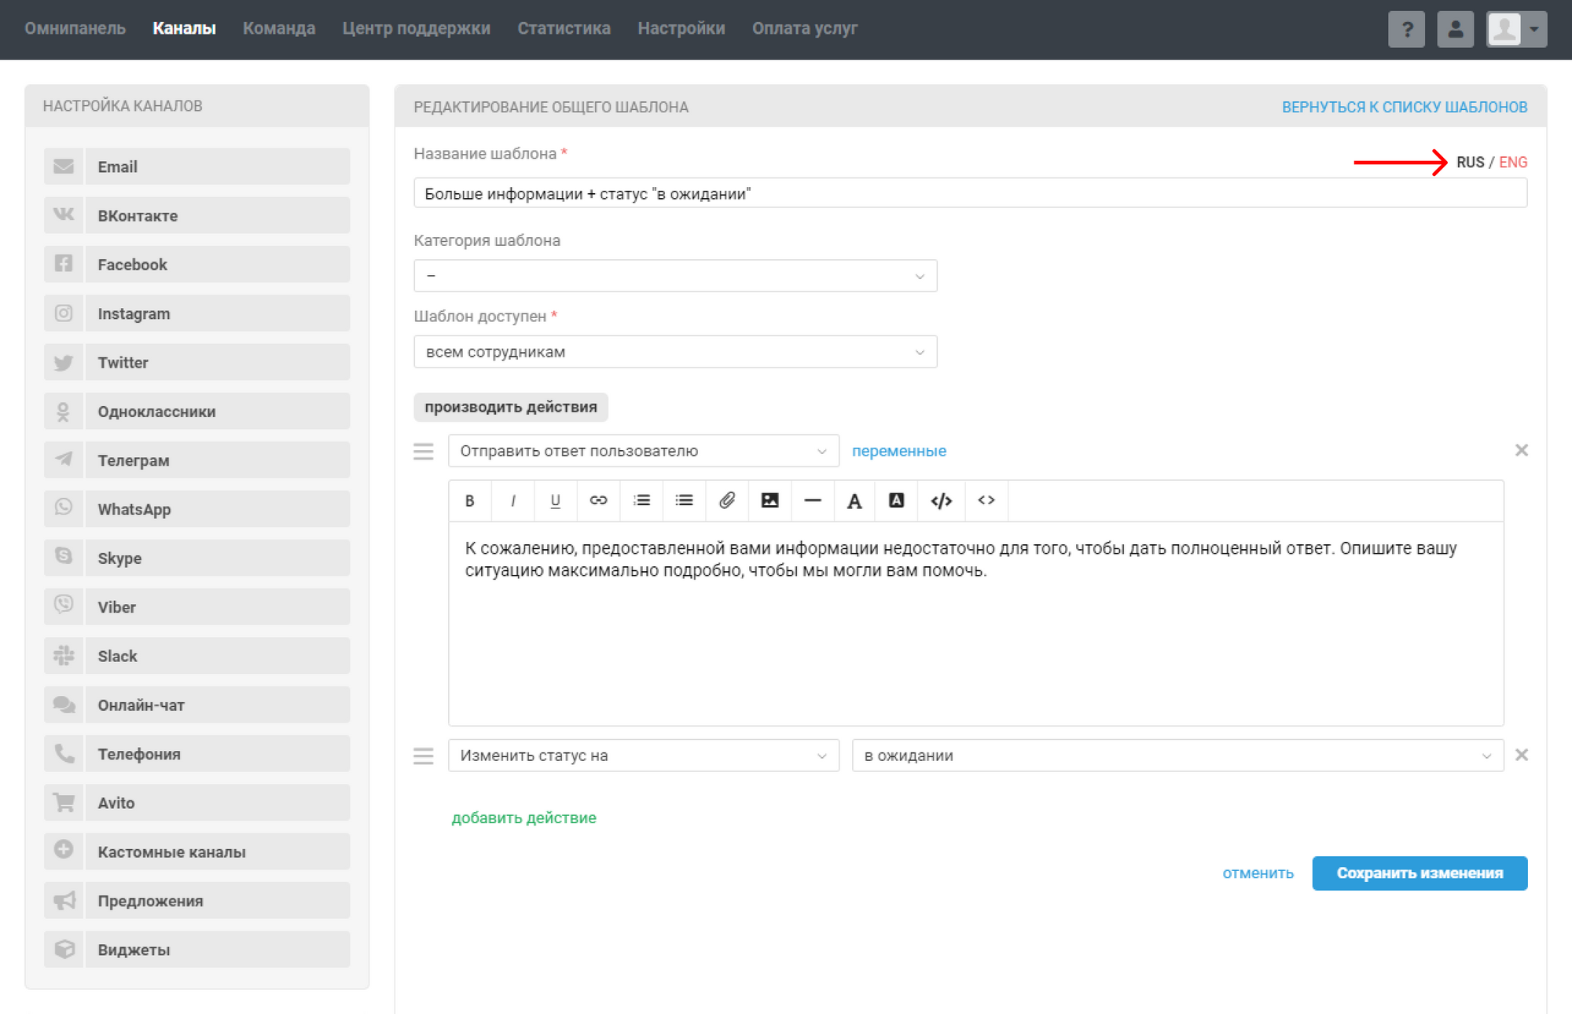The width and height of the screenshot is (1572, 1014).
Task: Go to the Оплата услуг menu item
Action: [804, 28]
